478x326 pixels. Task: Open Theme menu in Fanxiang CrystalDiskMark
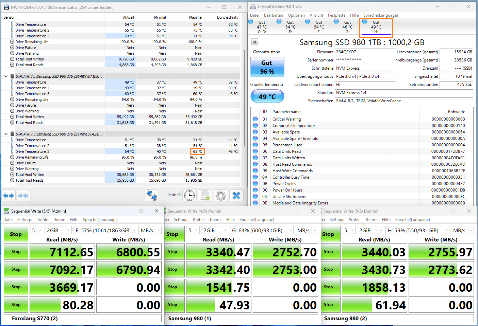pyautogui.click(x=59, y=220)
